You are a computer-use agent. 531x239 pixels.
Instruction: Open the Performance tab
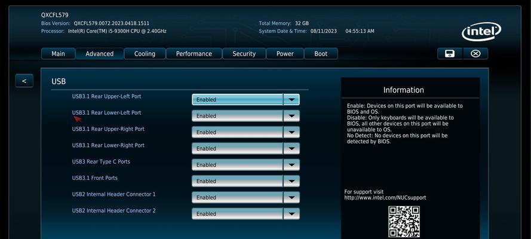point(194,54)
